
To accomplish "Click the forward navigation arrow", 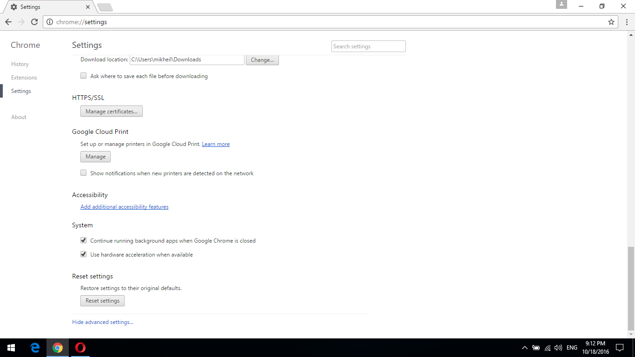I will coord(21,22).
